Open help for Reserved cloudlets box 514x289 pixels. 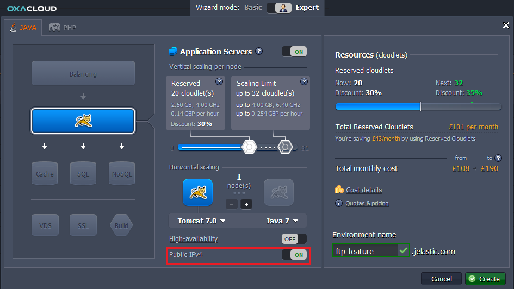219,81
